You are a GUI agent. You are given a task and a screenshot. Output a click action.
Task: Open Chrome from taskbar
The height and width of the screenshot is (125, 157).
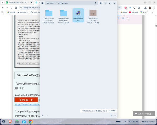(x=31, y=122)
